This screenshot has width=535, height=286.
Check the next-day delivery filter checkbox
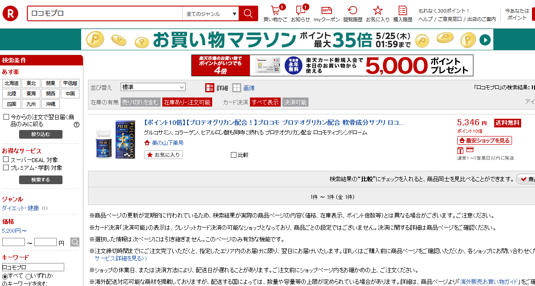(x=6, y=117)
